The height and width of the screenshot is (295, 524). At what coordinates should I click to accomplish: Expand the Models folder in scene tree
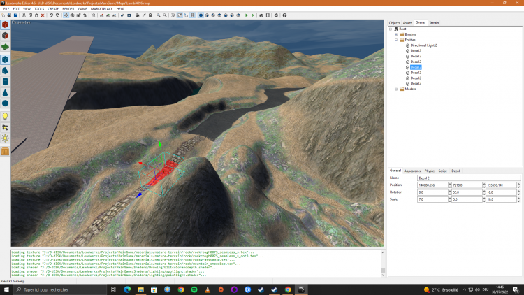coord(396,89)
